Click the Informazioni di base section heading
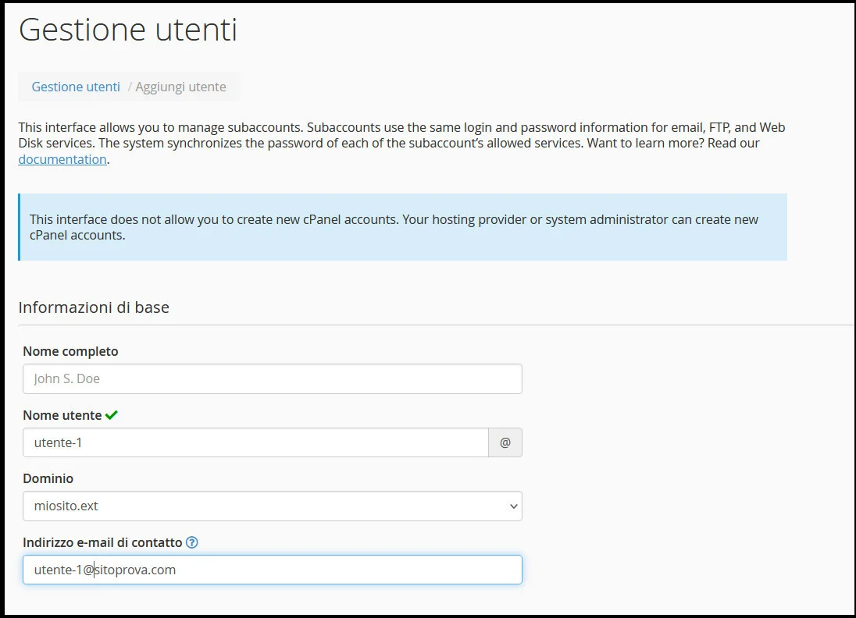This screenshot has width=856, height=618. pyautogui.click(x=94, y=307)
